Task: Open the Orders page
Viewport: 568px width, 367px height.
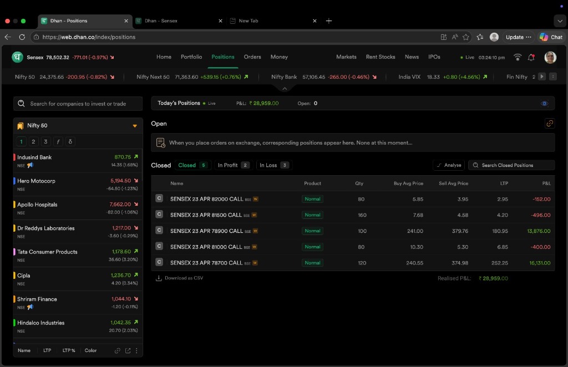Action: [x=252, y=57]
